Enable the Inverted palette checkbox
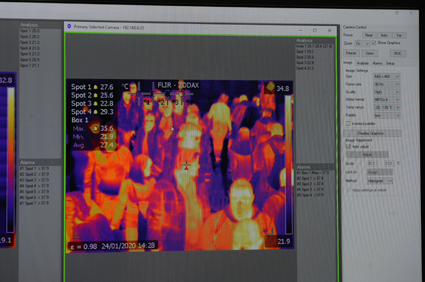This screenshot has height=282, width=425. pos(348,124)
